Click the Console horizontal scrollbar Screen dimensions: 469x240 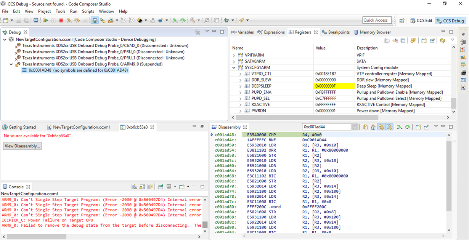101,237
